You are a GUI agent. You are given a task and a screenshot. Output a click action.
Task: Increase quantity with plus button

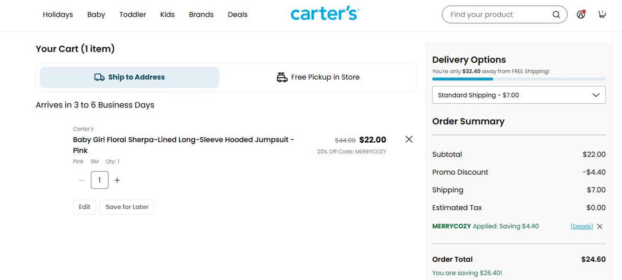click(x=117, y=180)
